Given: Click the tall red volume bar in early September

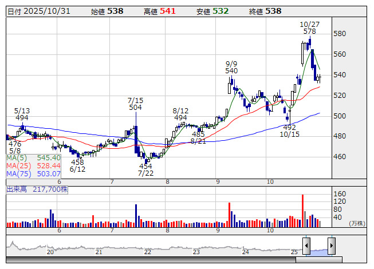Looking at the screenshot, I should (230, 215).
